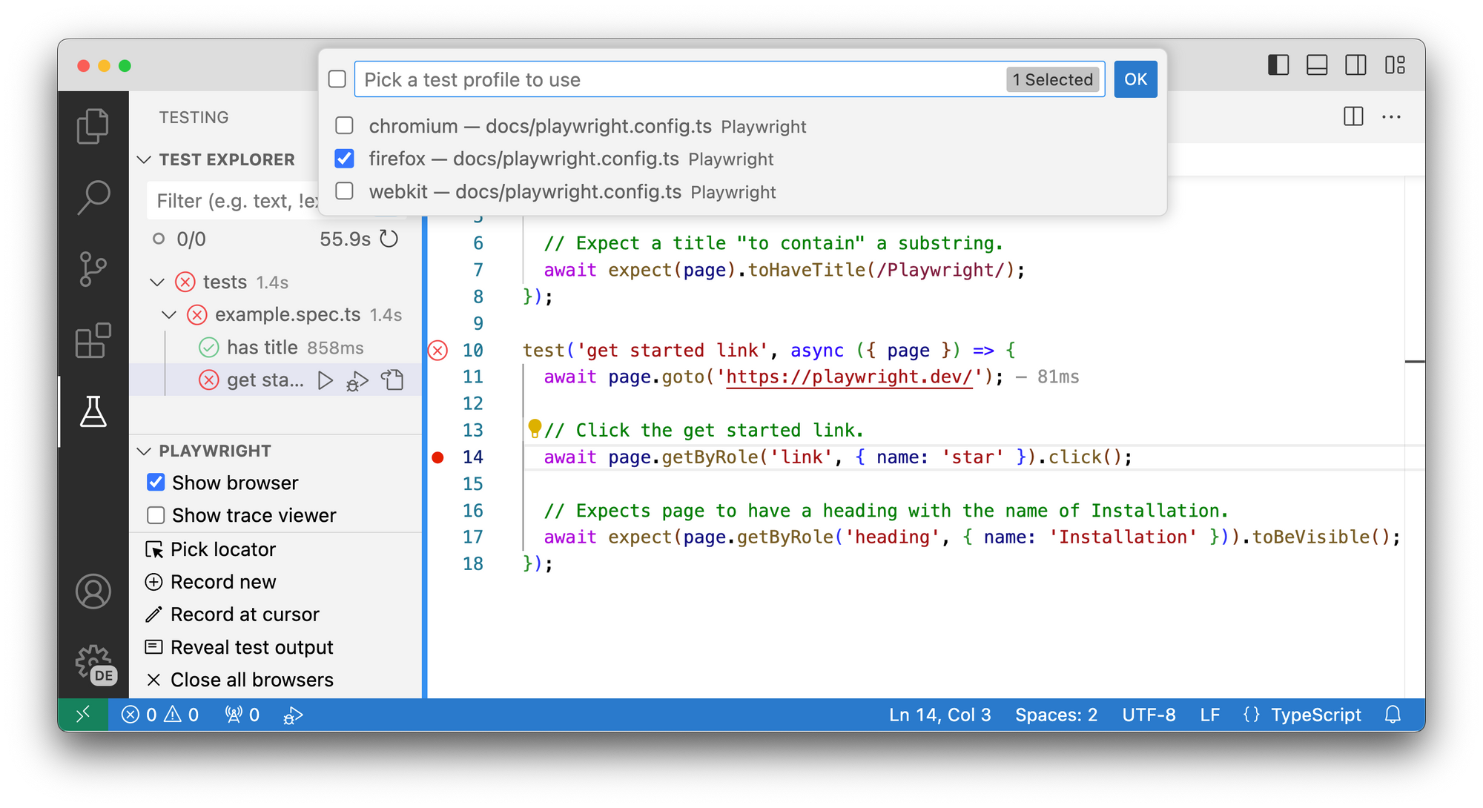Toggle primary side bar layout icon
Image resolution: width=1483 pixels, height=808 pixels.
pyautogui.click(x=1278, y=65)
